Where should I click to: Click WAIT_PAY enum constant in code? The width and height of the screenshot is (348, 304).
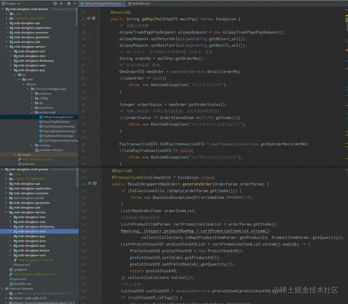(x=205, y=118)
